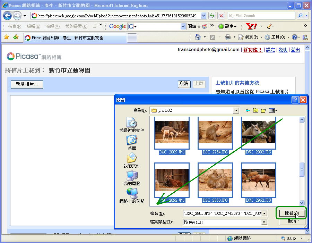Viewport: 312px width, 243px height.
Task: Click the IE Help question mark icon
Action: [x=294, y=37]
